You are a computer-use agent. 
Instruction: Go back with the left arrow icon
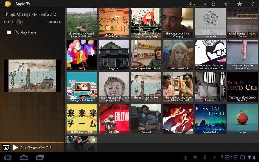click(x=227, y=4)
